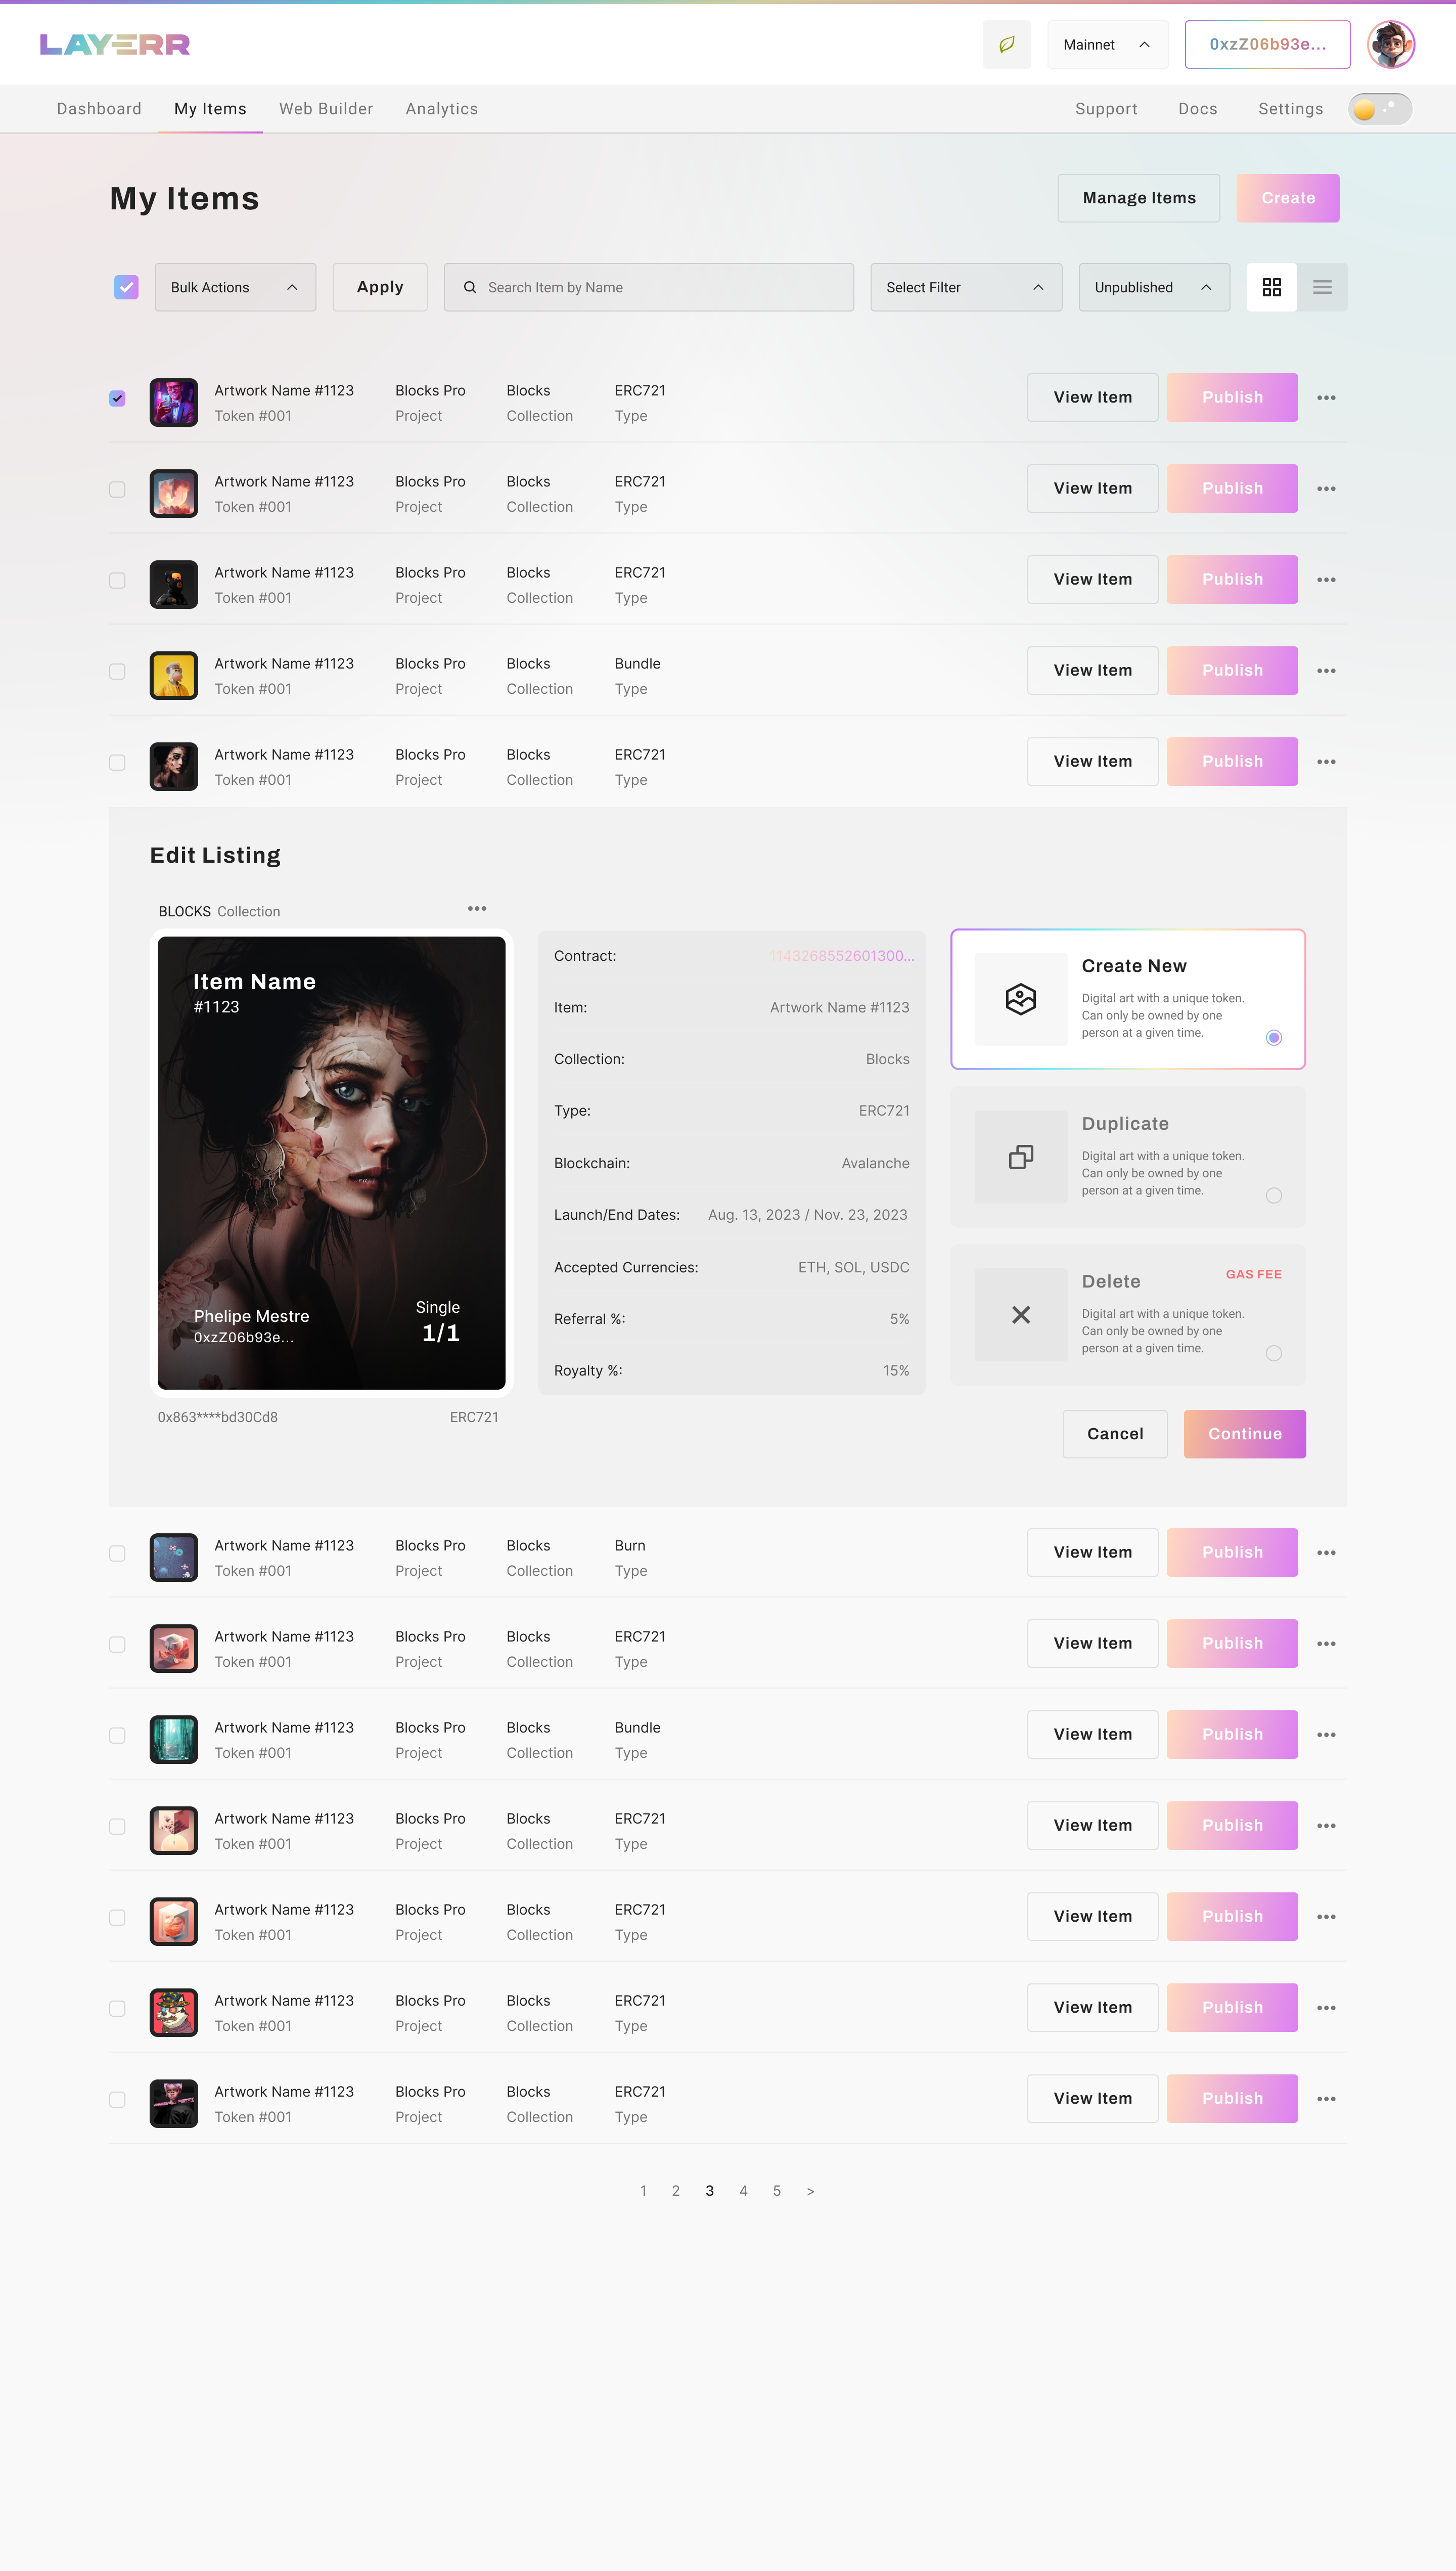Open more options for first artwork row
The width and height of the screenshot is (1456, 2571).
coord(1326,398)
